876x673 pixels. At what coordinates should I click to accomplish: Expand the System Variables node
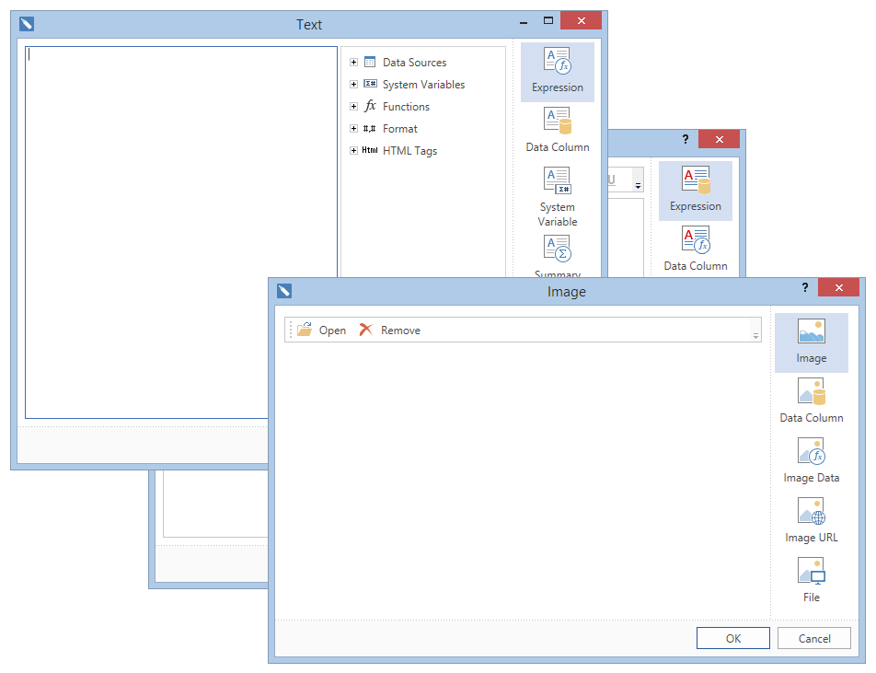click(x=353, y=85)
